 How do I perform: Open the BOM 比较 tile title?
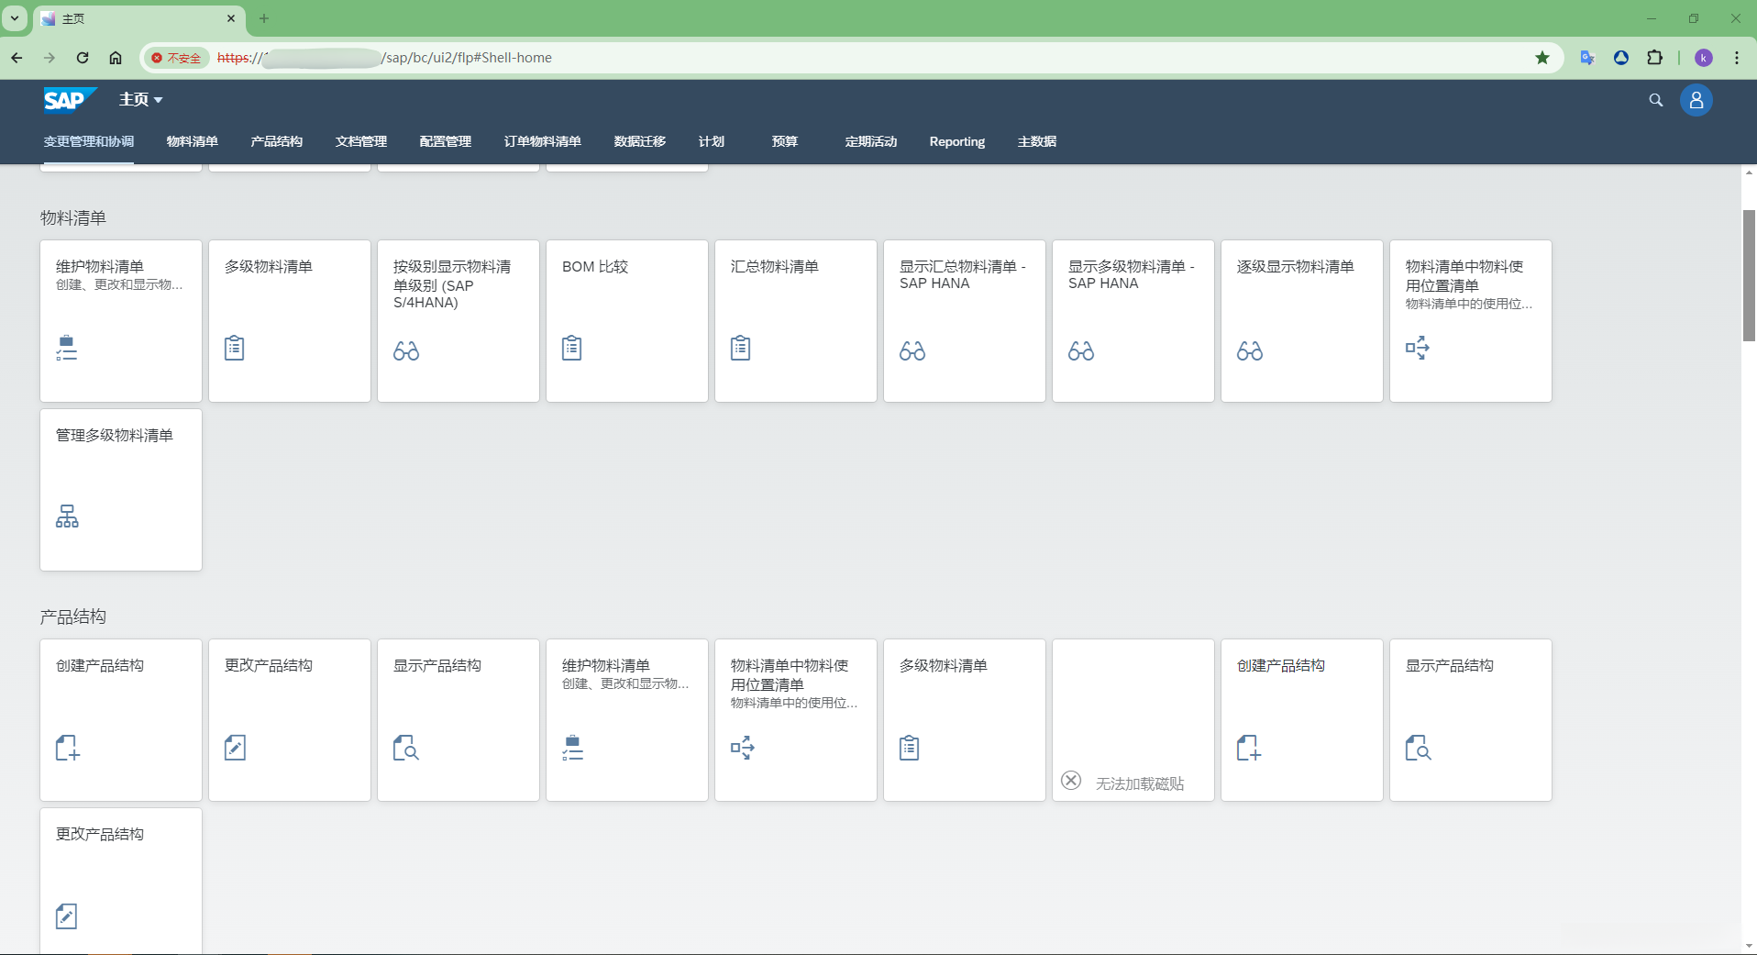[595, 266]
